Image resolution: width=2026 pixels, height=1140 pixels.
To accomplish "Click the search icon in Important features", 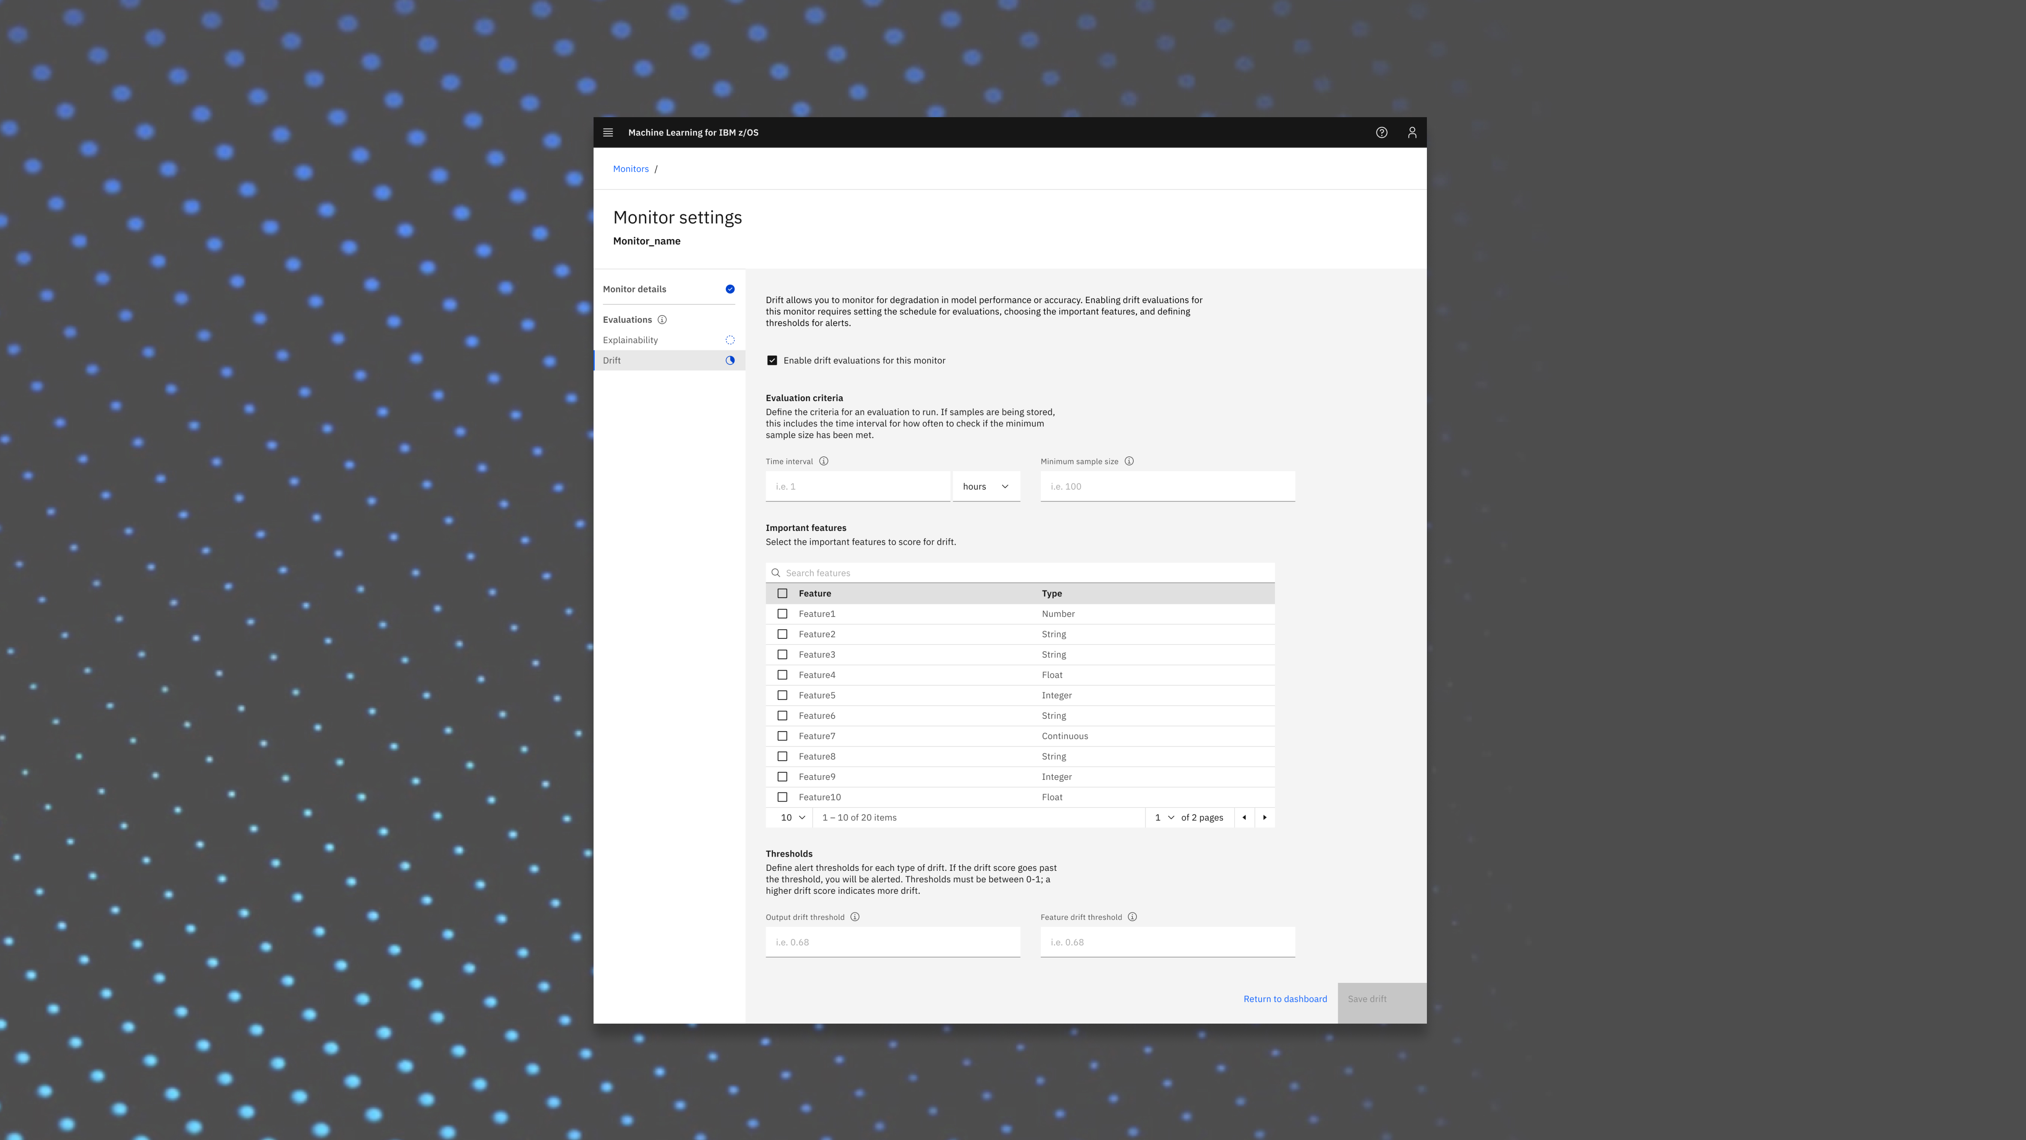I will (x=775, y=572).
